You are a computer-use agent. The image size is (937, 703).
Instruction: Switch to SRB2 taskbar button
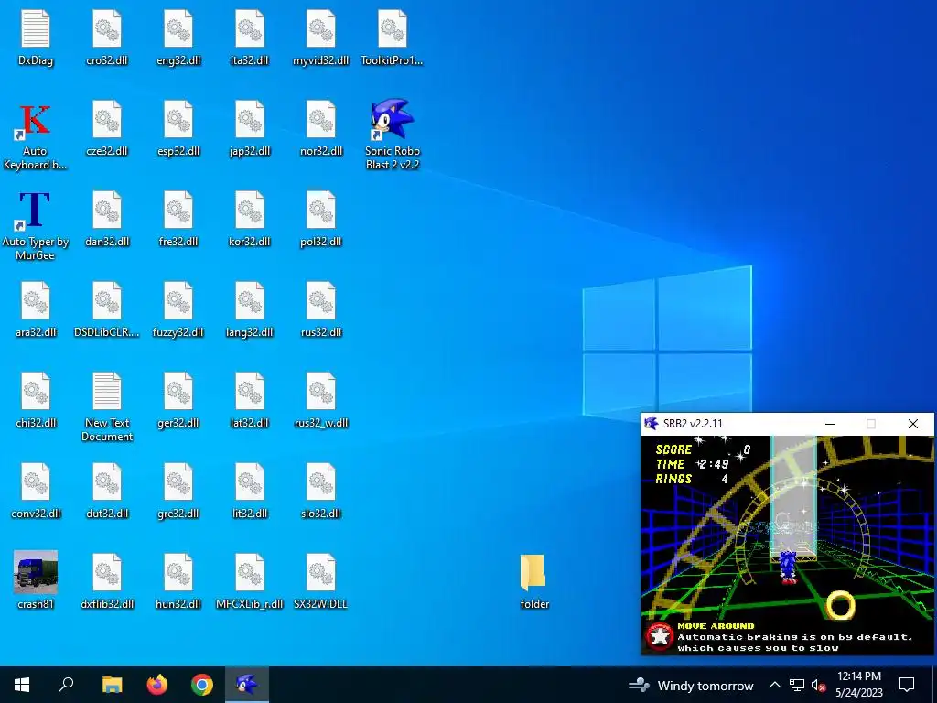tap(247, 685)
